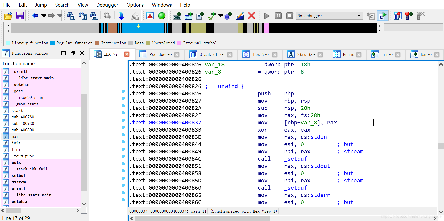Click disassembly view vertical scrollbar thumb
The width and height of the screenshot is (444, 221).
click(441, 146)
